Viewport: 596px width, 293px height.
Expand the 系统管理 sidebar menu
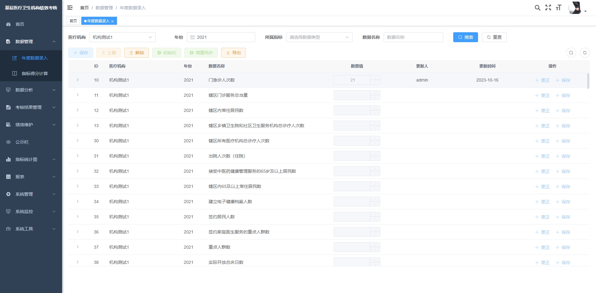pyautogui.click(x=31, y=194)
